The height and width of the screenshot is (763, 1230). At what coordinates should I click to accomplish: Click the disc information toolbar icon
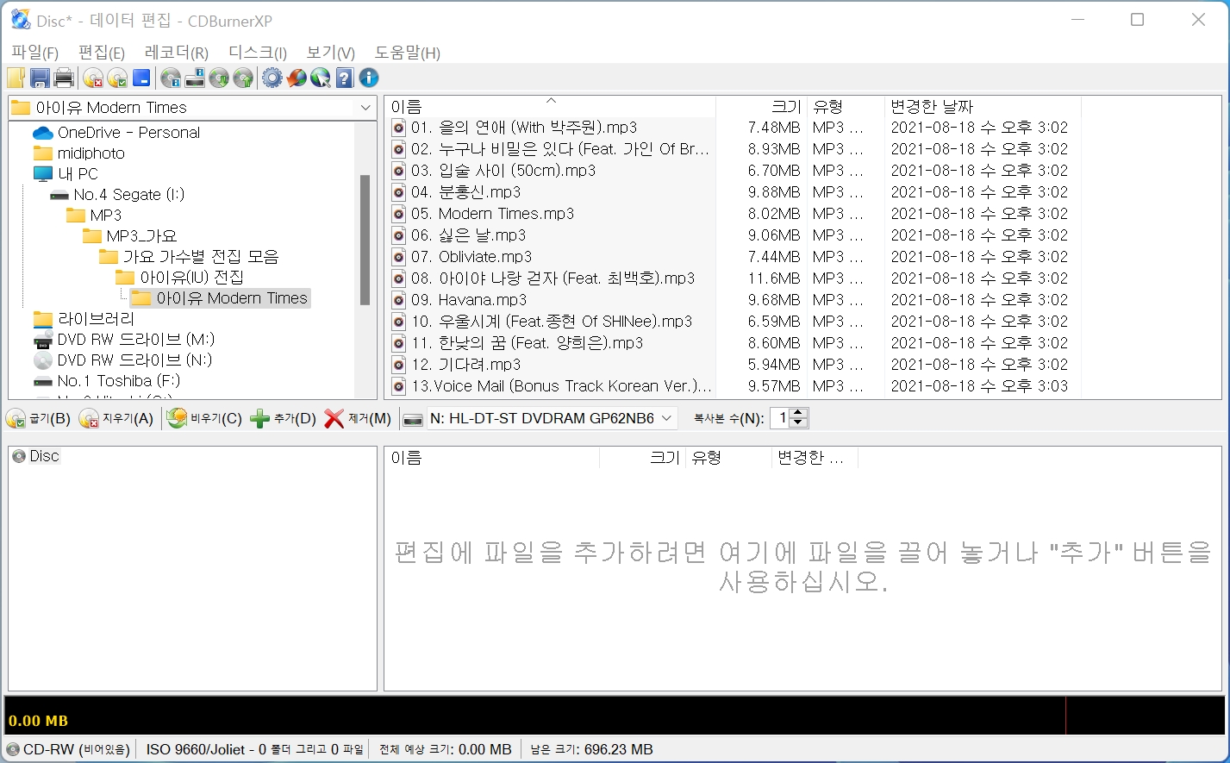(171, 78)
